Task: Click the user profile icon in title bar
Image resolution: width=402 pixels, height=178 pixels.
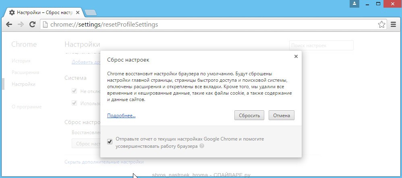Action: [354, 4]
